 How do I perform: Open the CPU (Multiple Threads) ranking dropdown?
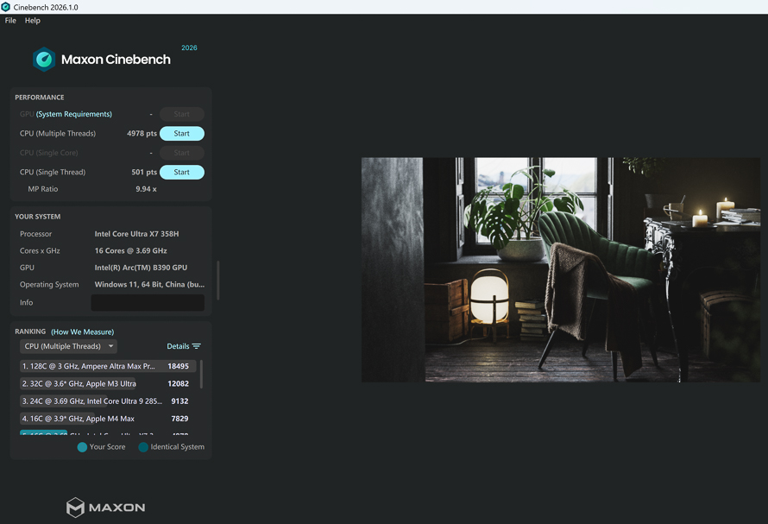point(68,346)
